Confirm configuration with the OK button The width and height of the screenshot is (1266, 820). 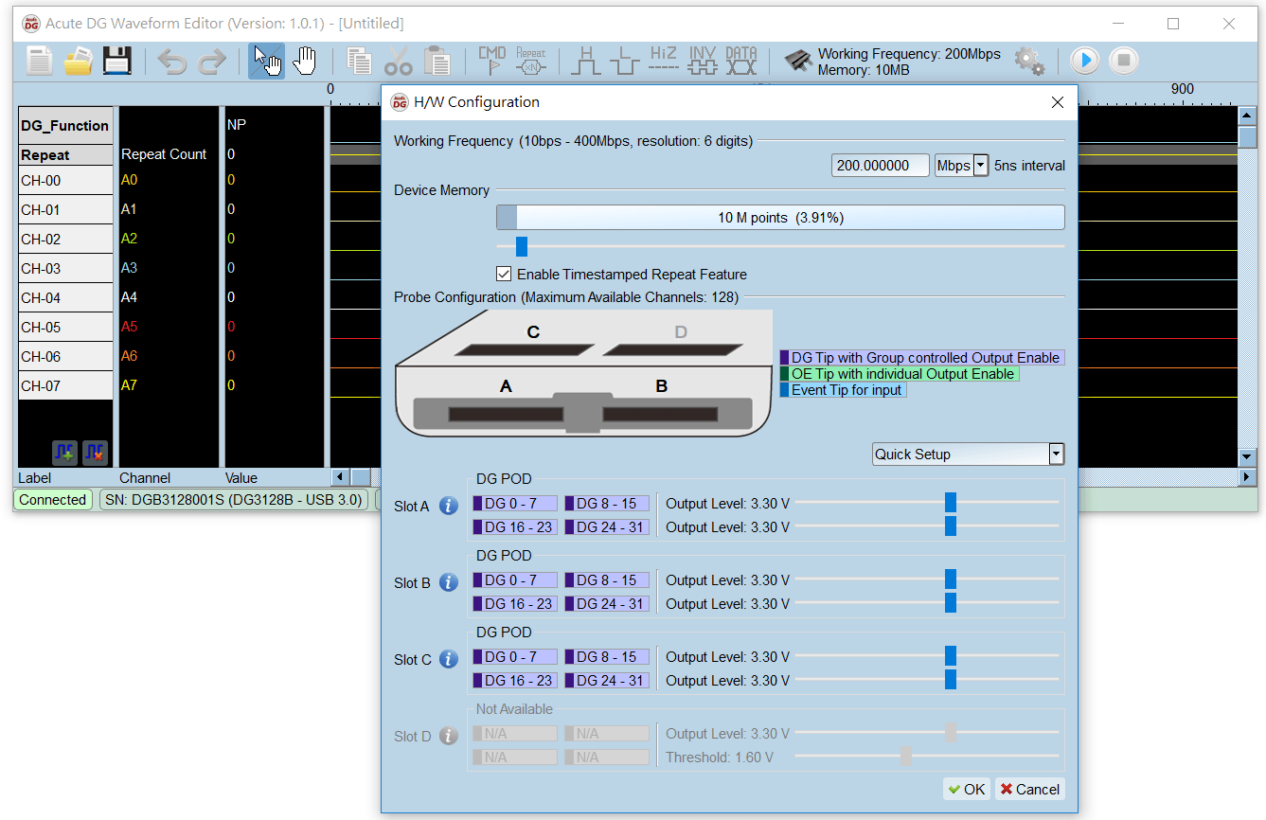966,789
